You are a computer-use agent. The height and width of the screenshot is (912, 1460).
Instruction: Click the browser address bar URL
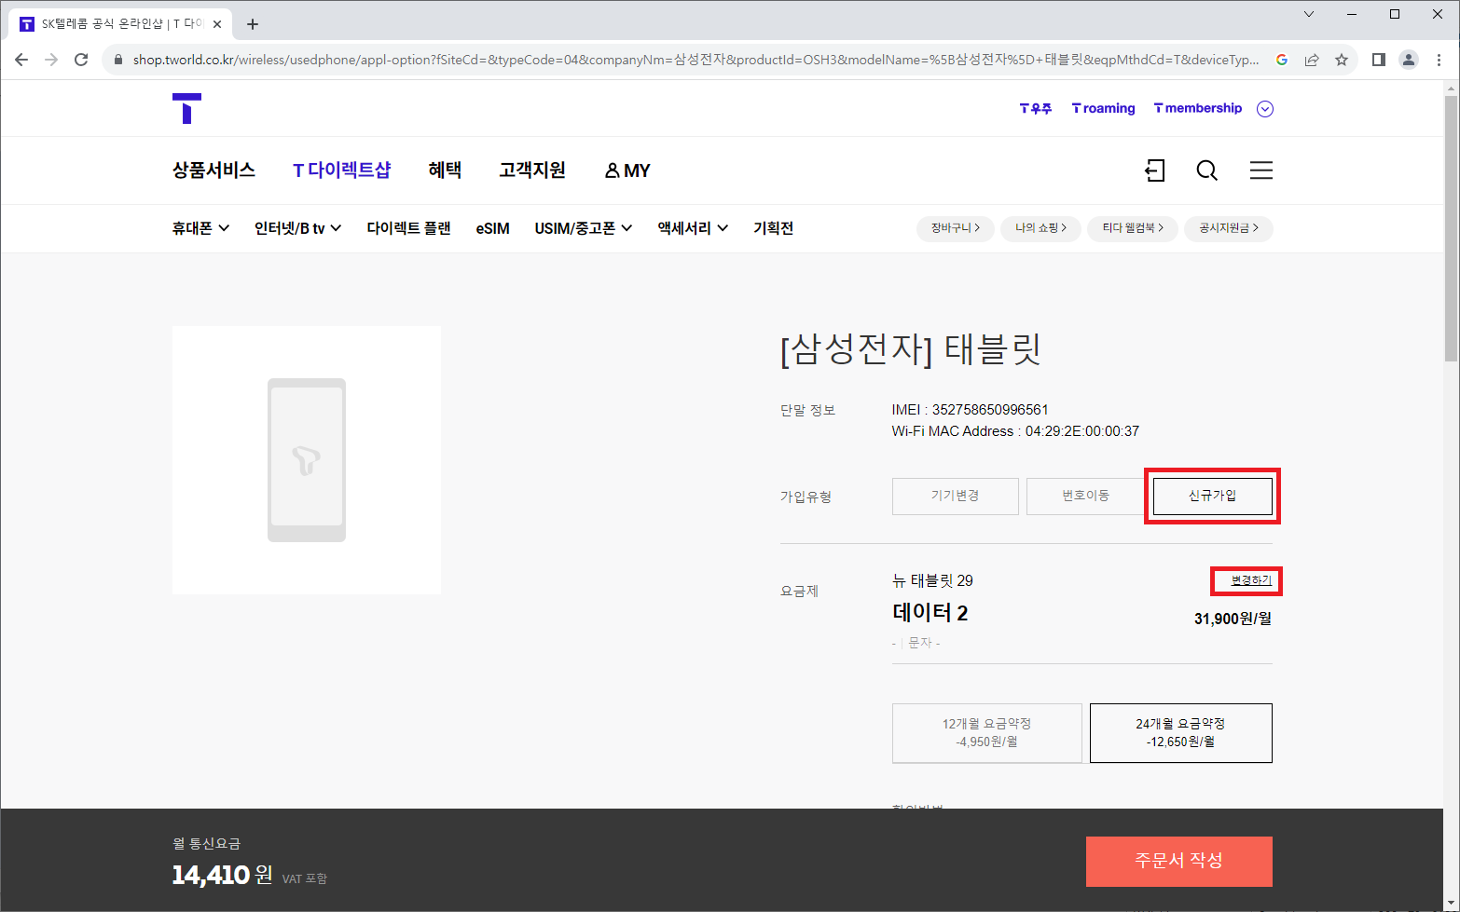click(x=696, y=60)
